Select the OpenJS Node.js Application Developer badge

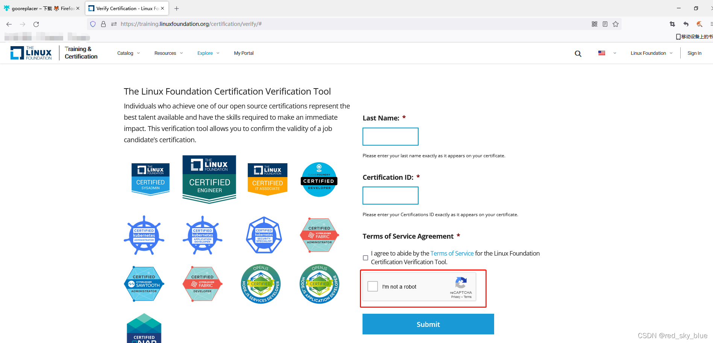click(320, 284)
